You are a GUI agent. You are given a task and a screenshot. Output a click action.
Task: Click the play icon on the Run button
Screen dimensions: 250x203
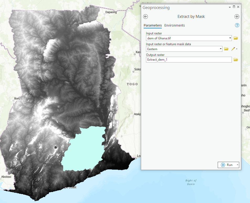click(223, 165)
